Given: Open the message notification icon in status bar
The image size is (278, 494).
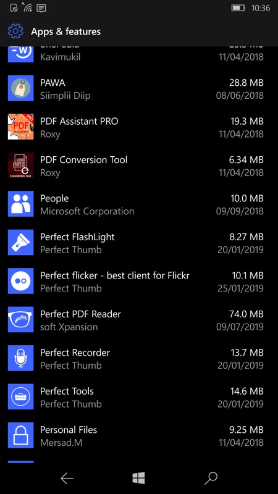Looking at the screenshot, I should (x=41, y=7).
